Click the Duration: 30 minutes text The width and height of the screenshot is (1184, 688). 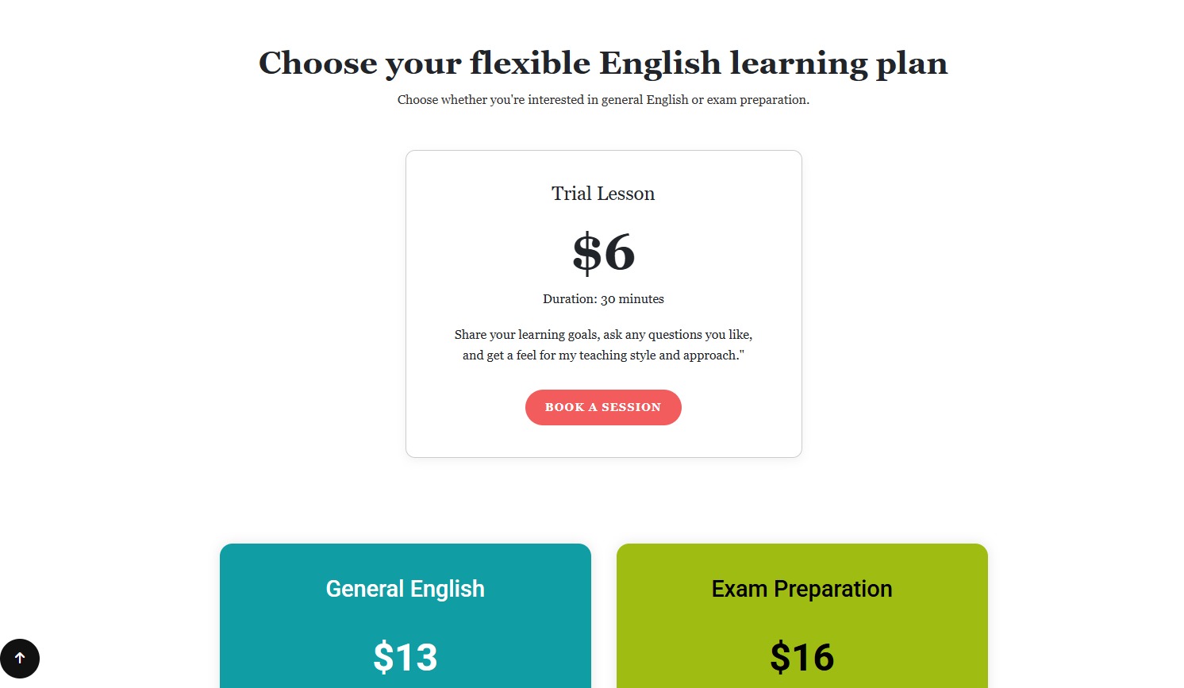603,299
